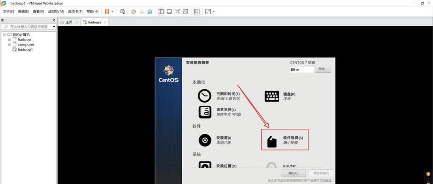Click the 帮助! button in installer
Viewport: 433px width, 184px height.
[323, 69]
